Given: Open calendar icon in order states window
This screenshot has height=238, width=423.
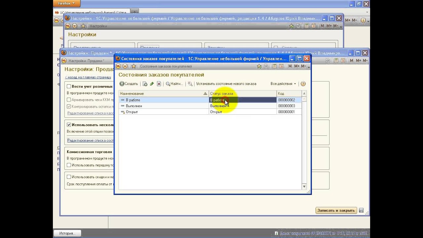Looking at the screenshot, I should tap(281, 66).
